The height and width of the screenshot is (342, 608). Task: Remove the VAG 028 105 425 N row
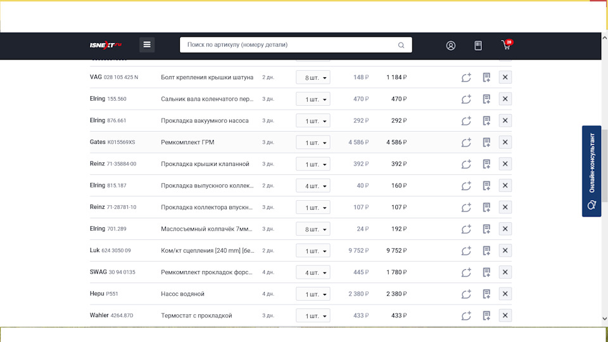tap(505, 77)
